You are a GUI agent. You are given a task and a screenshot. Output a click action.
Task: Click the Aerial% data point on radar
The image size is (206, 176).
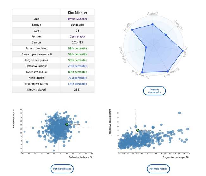(x=153, y=24)
